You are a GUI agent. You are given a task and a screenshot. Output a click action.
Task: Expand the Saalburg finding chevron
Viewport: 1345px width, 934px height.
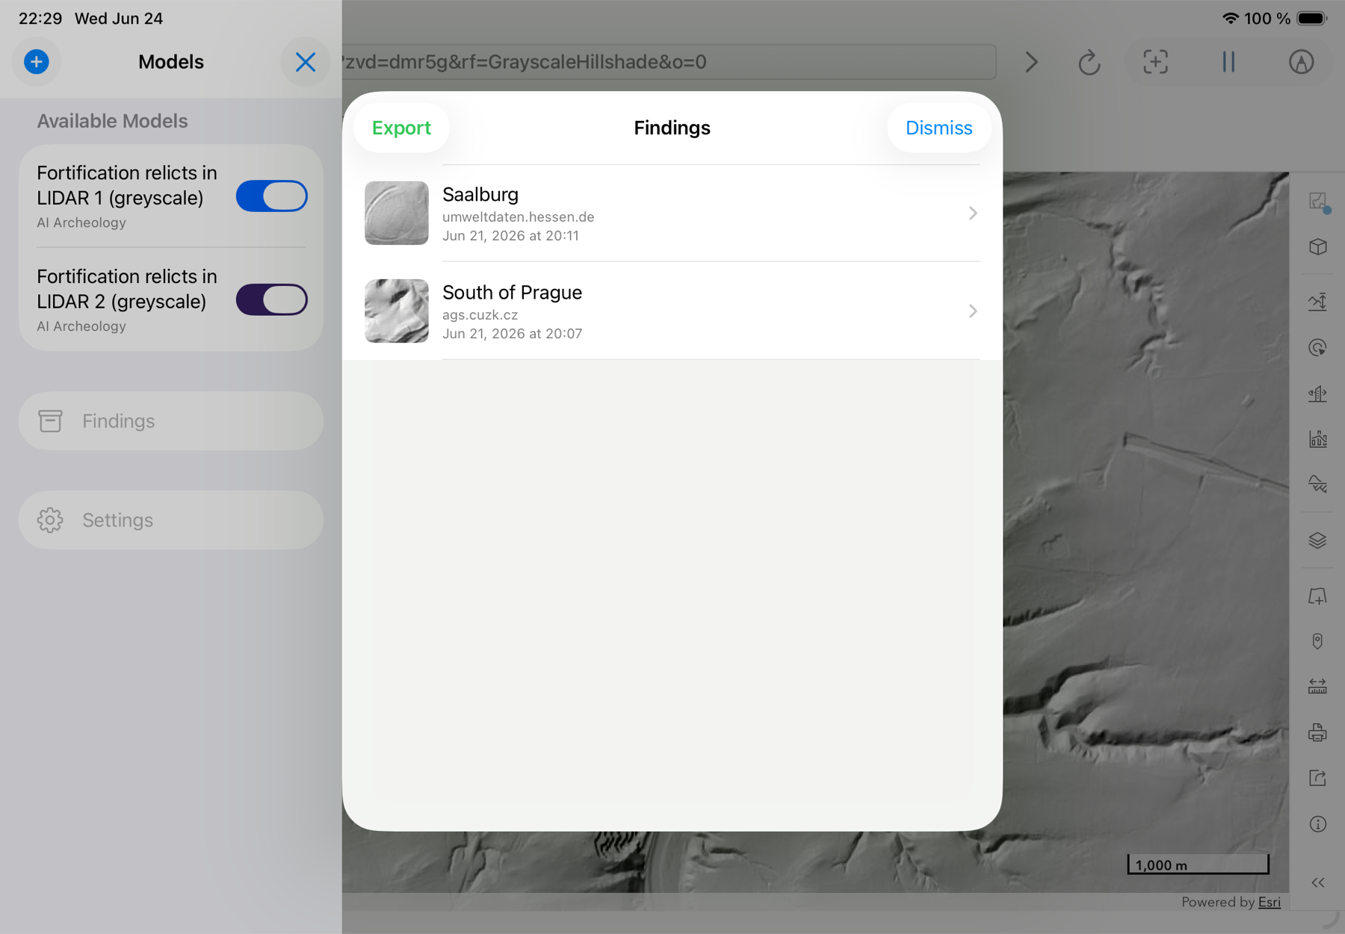click(973, 214)
